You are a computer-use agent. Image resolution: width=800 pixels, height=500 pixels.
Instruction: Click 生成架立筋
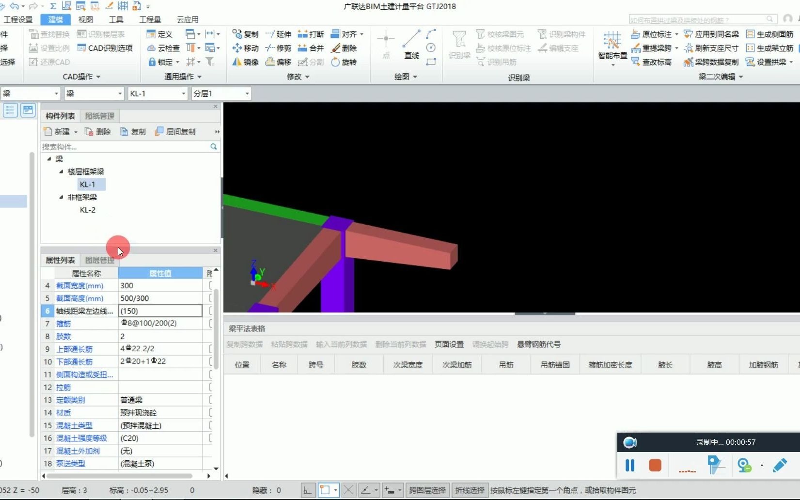(769, 48)
